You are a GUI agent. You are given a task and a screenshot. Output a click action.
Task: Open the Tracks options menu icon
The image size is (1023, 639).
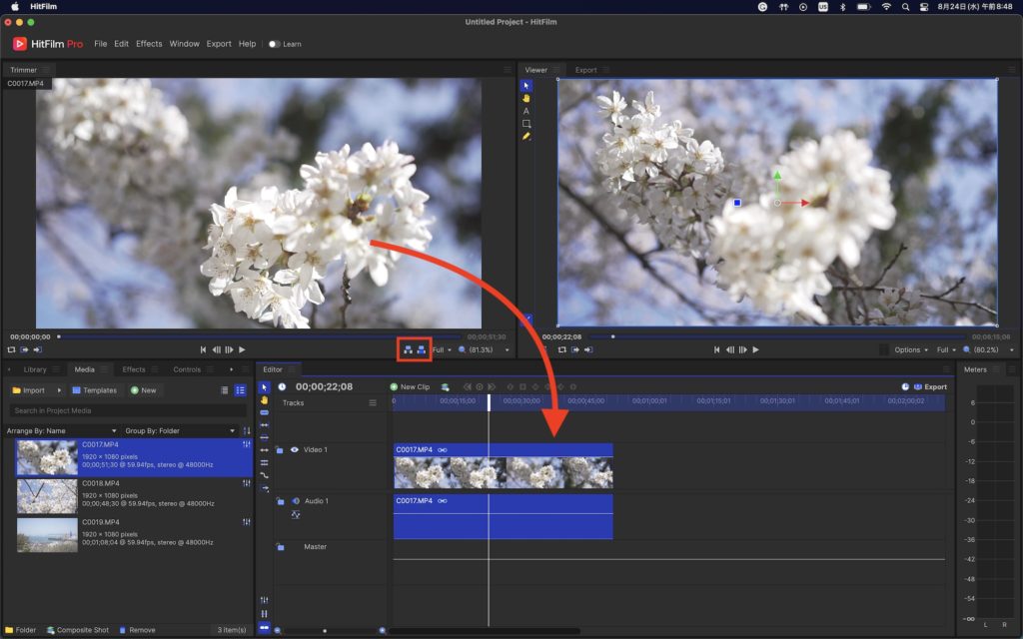pyautogui.click(x=373, y=403)
